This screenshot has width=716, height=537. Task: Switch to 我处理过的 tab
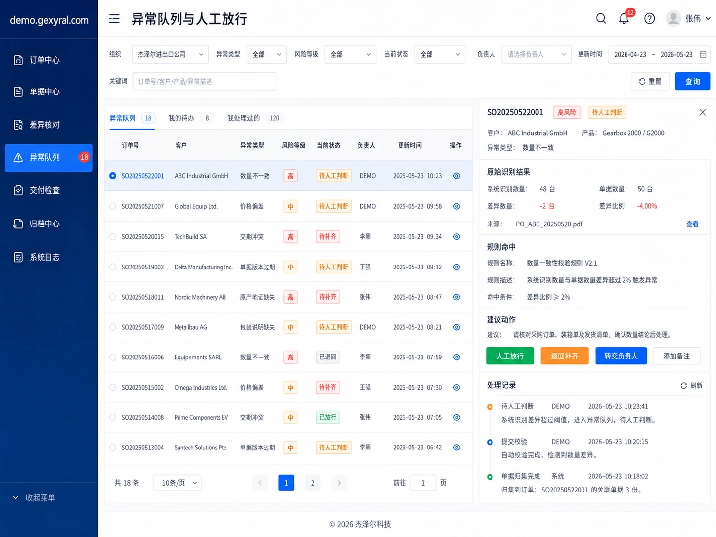pos(255,118)
